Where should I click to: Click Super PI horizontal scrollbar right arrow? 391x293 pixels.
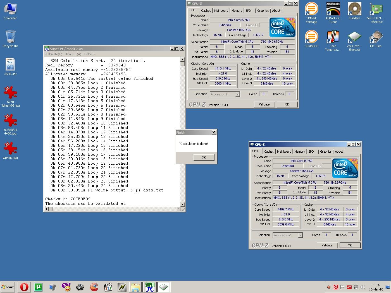pyautogui.click(x=178, y=209)
